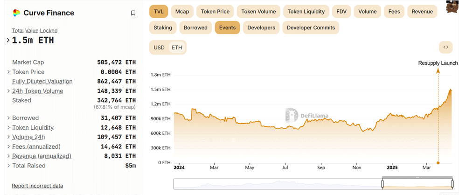The width and height of the screenshot is (459, 195).
Task: Enable the Revenue chart metric
Action: tap(422, 12)
